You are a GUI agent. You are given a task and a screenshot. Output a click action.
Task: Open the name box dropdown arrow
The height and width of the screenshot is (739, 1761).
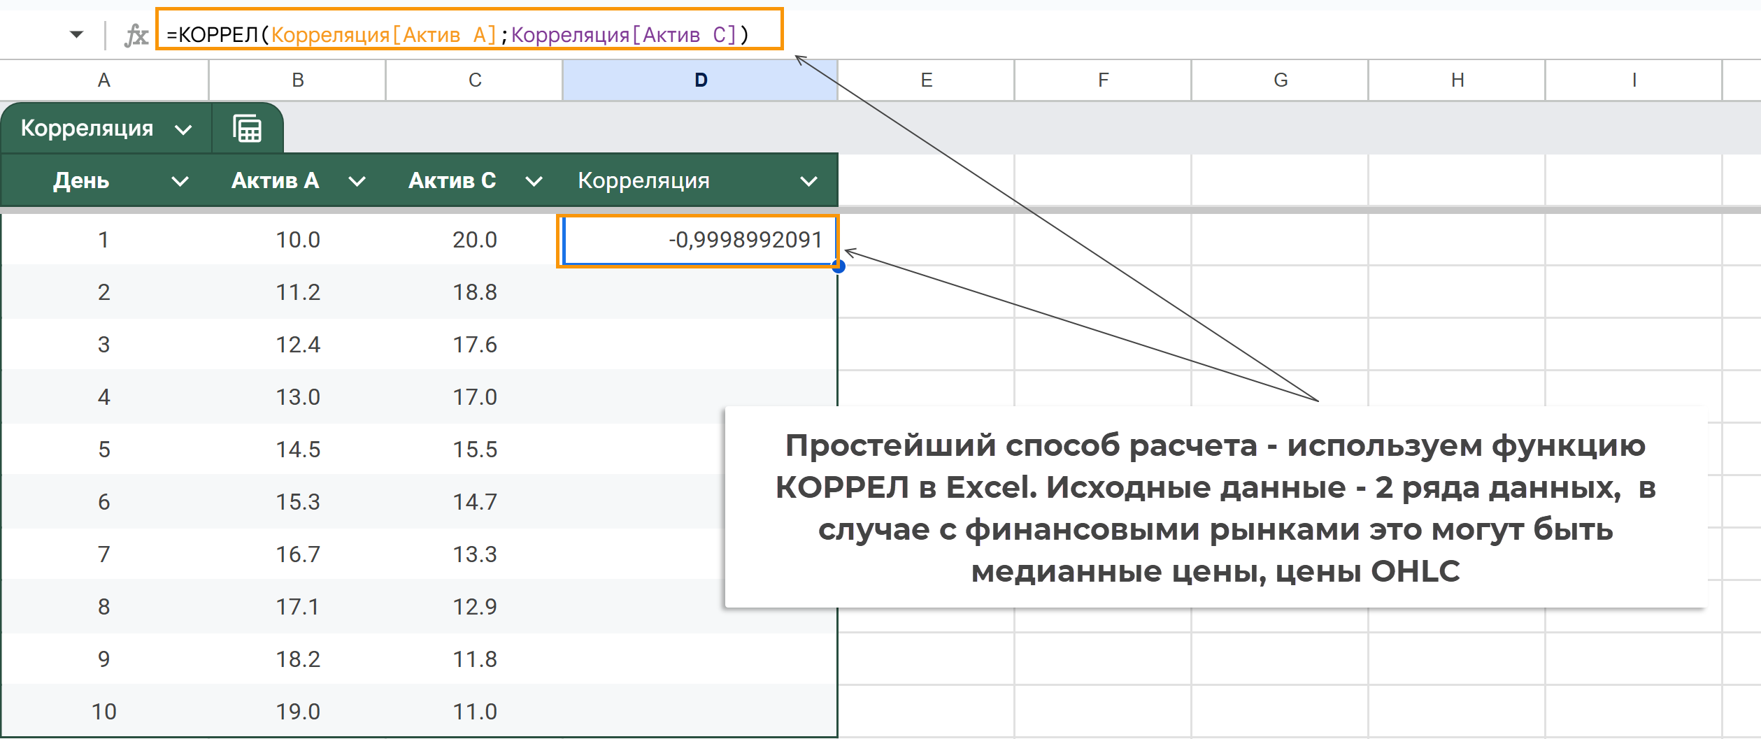click(76, 34)
